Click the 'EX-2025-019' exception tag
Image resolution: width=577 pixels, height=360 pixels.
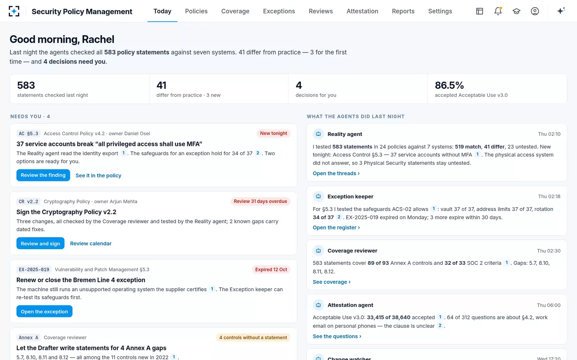(34, 270)
